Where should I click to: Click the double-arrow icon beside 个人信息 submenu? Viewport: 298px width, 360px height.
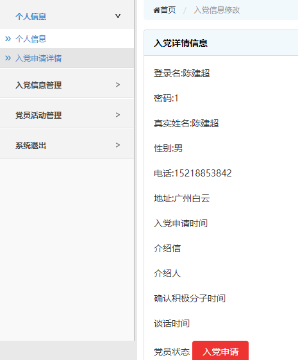point(8,39)
